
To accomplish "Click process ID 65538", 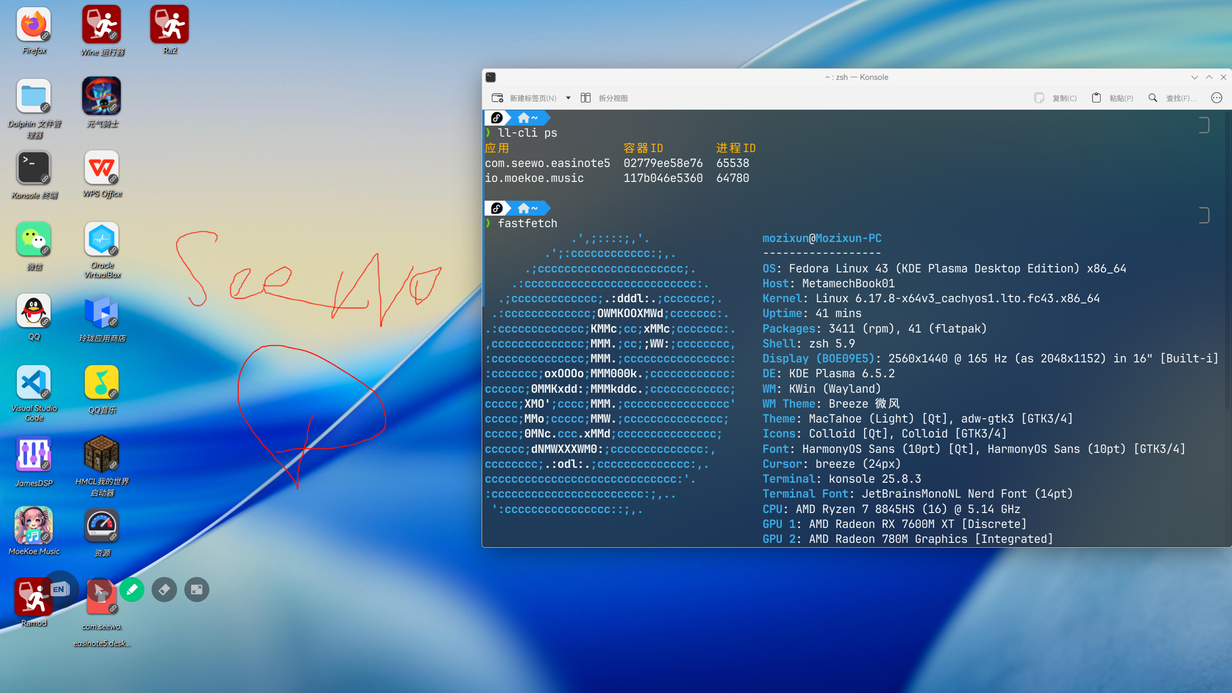I will coord(732,163).
